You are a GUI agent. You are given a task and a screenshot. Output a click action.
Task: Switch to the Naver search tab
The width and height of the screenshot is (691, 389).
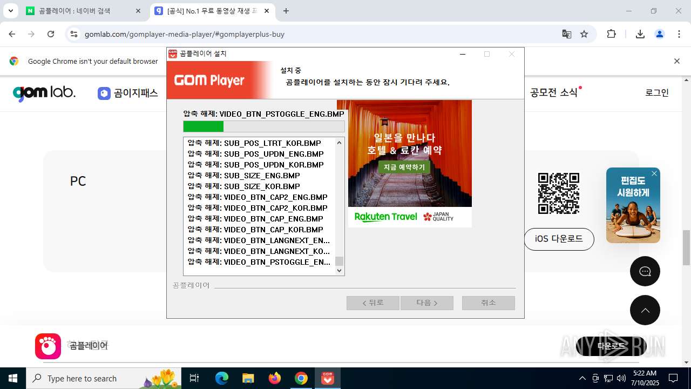(84, 11)
